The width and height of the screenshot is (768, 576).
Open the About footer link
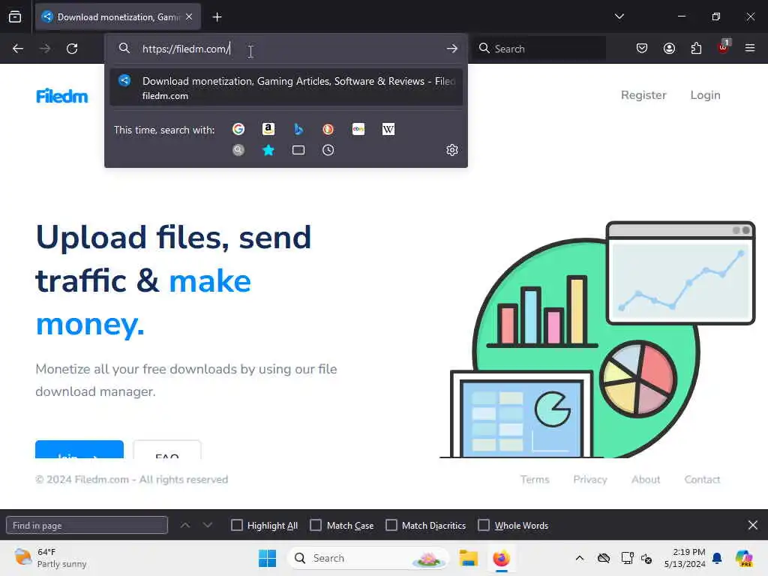[646, 479]
